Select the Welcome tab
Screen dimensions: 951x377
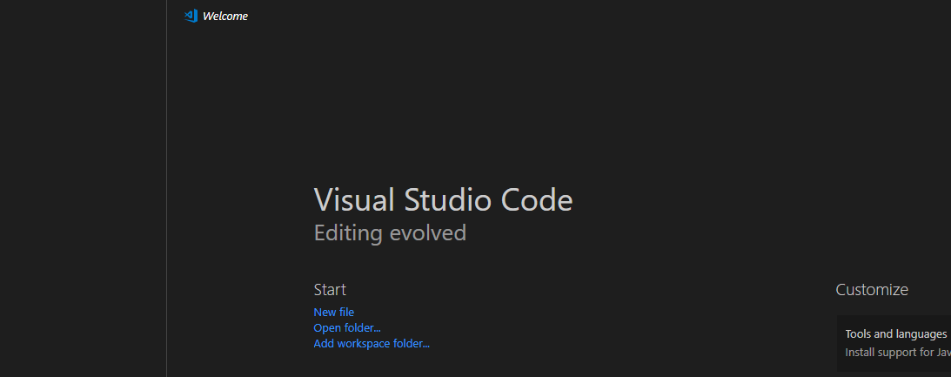tap(217, 17)
